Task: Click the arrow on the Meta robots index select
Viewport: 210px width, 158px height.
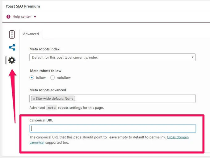Action: point(192,57)
